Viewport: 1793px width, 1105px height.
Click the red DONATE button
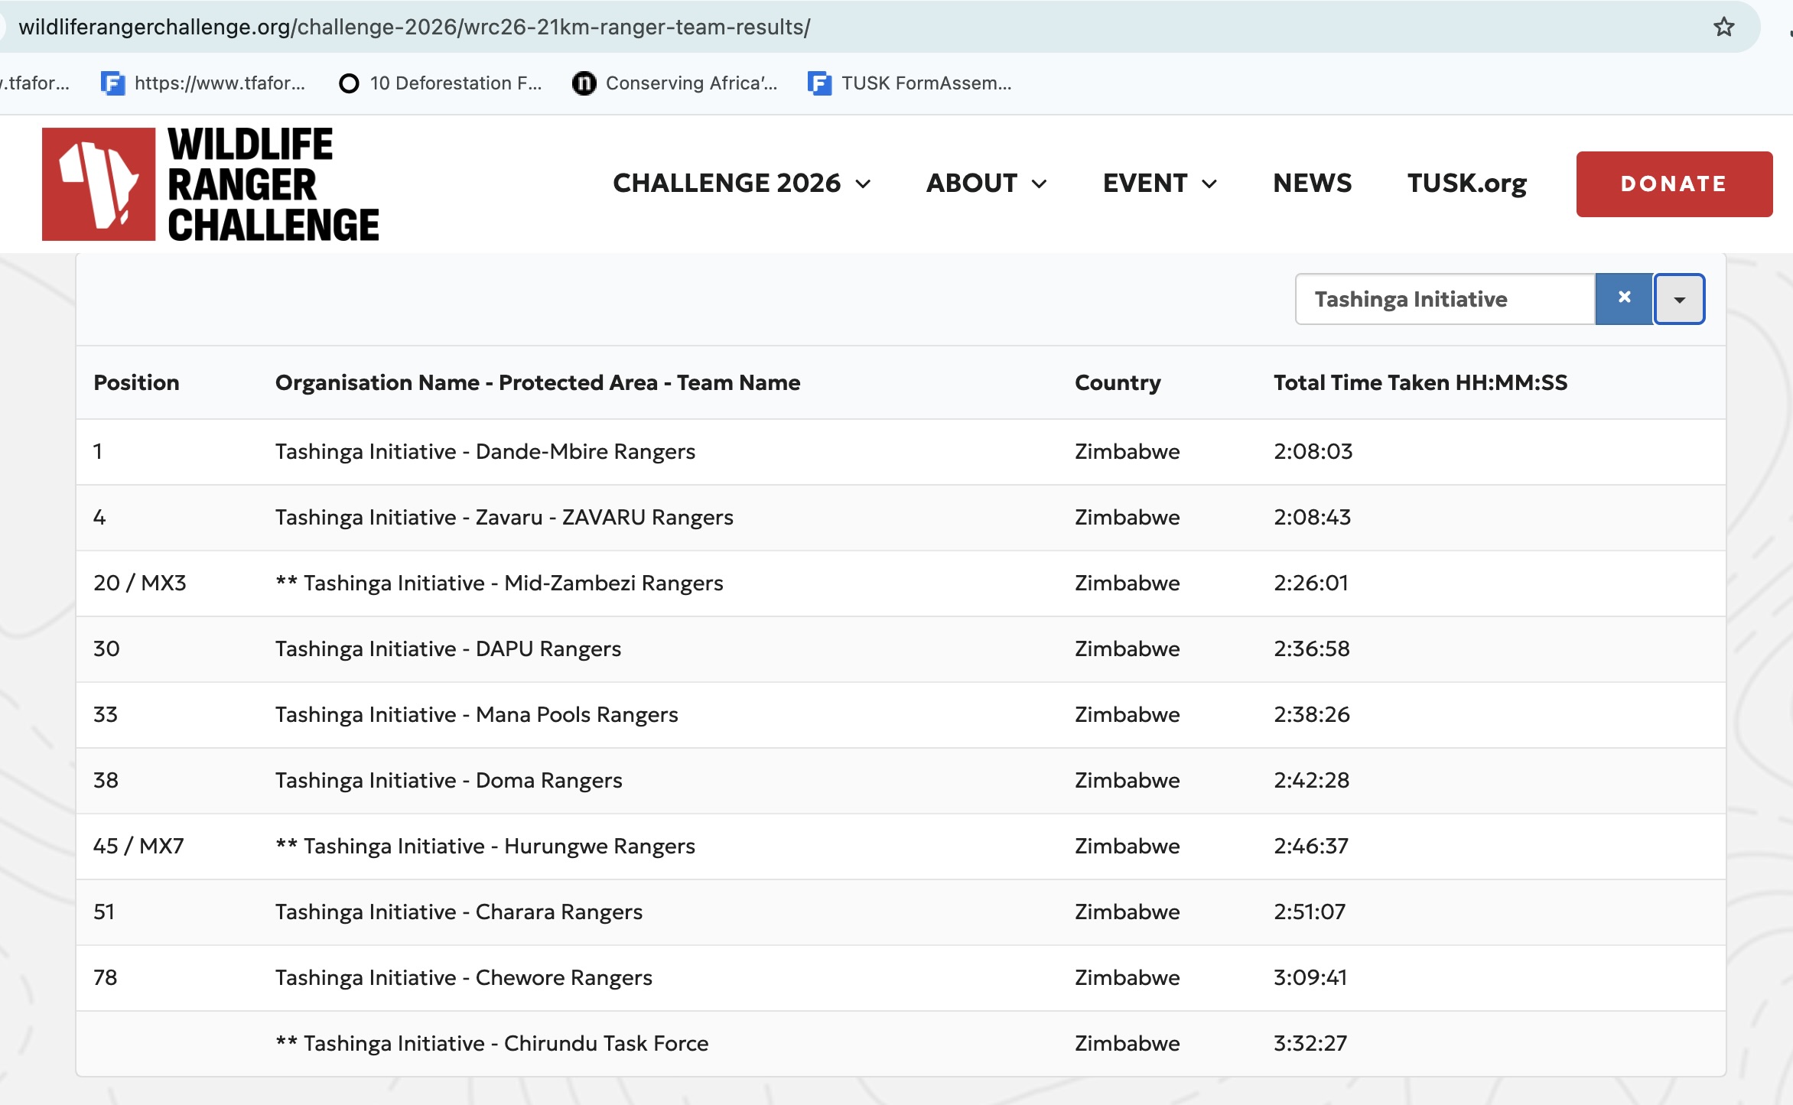[1674, 184]
